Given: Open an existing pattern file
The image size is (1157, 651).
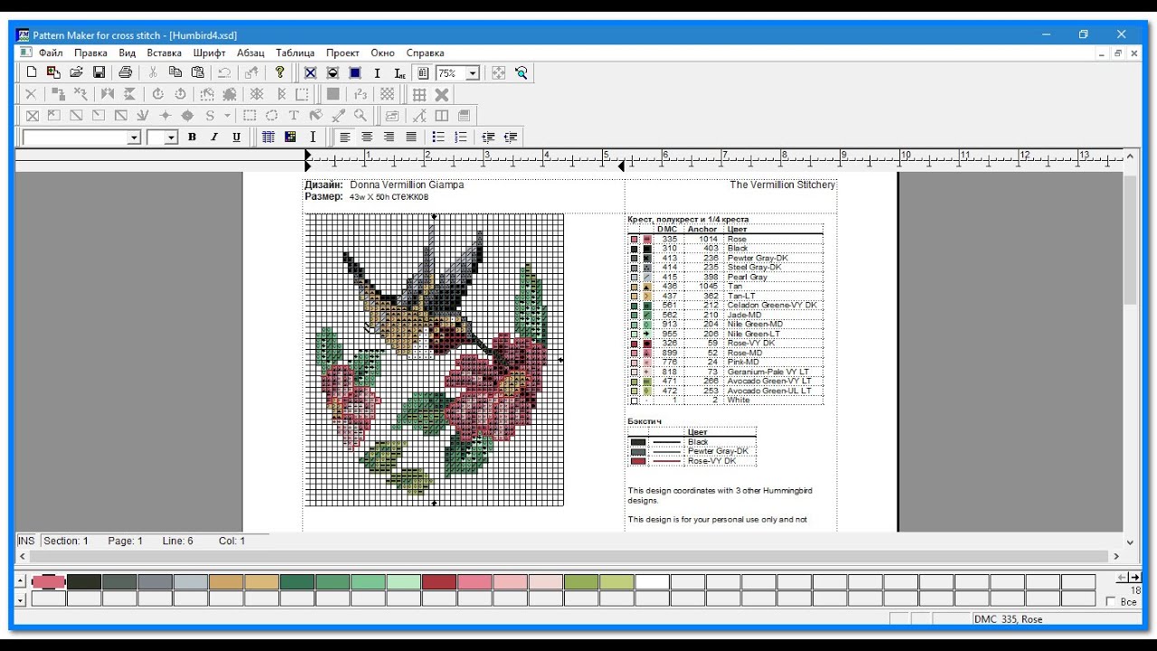Looking at the screenshot, I should coord(77,72).
